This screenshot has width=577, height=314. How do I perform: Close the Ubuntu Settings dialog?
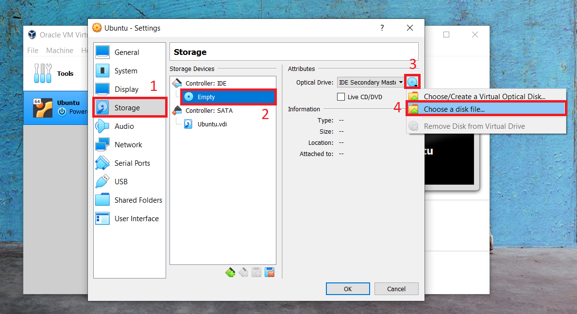pos(410,28)
